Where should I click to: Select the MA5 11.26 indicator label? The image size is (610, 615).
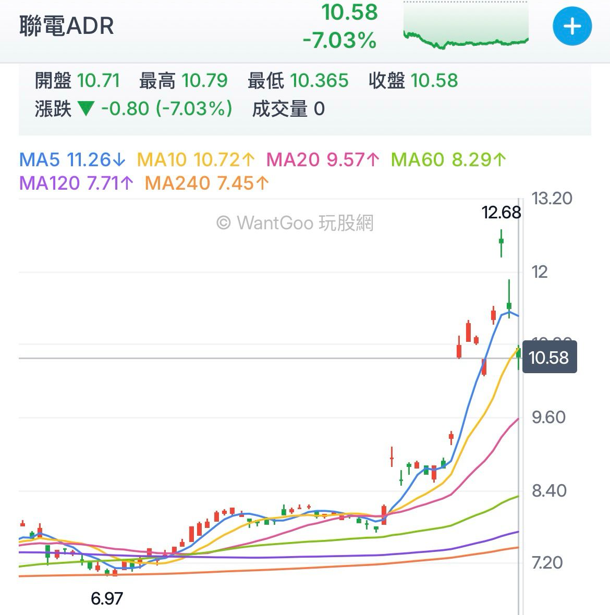point(72,159)
